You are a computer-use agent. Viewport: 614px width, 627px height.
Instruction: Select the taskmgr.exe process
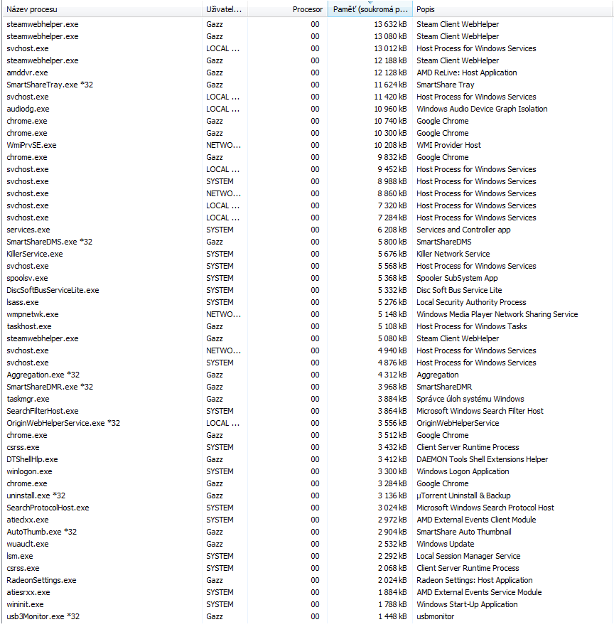pos(308,399)
